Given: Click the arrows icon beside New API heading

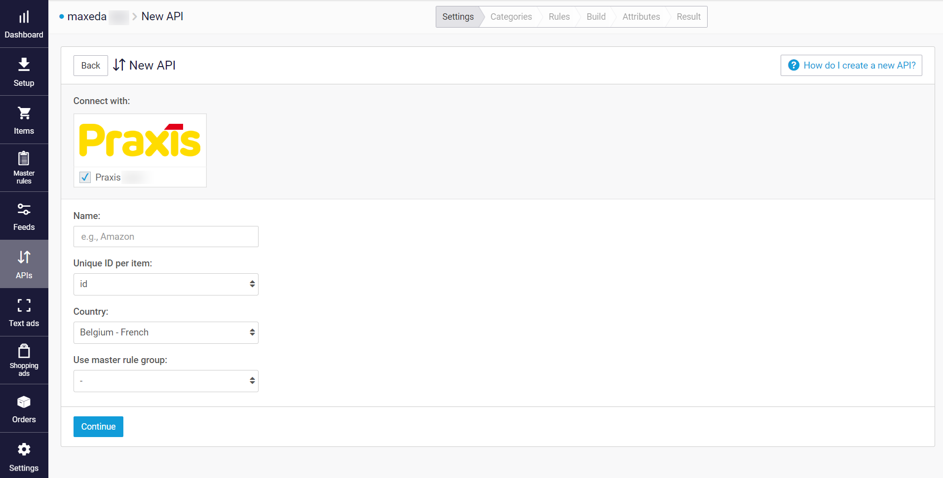Looking at the screenshot, I should click(x=119, y=65).
